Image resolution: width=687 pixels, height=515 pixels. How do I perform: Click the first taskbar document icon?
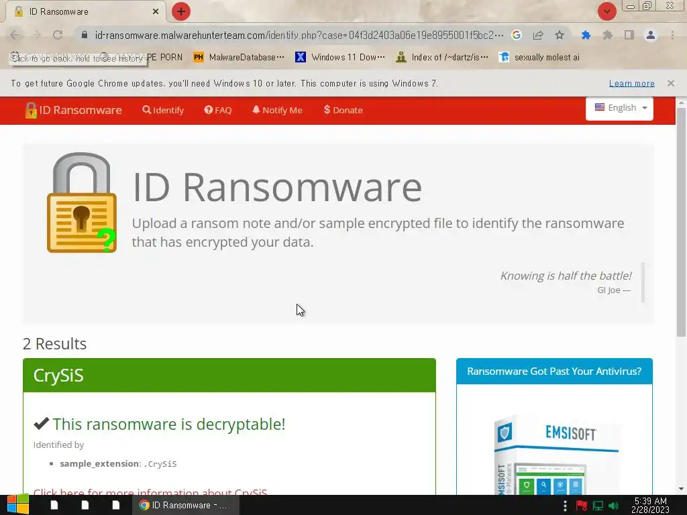tap(54, 505)
